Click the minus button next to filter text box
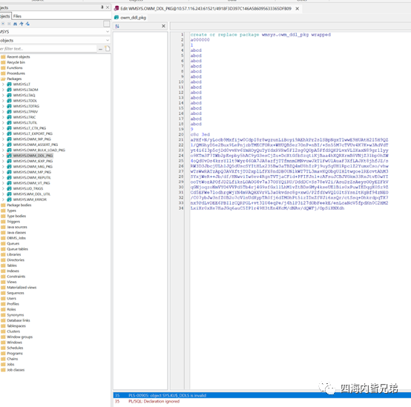 click(100, 49)
